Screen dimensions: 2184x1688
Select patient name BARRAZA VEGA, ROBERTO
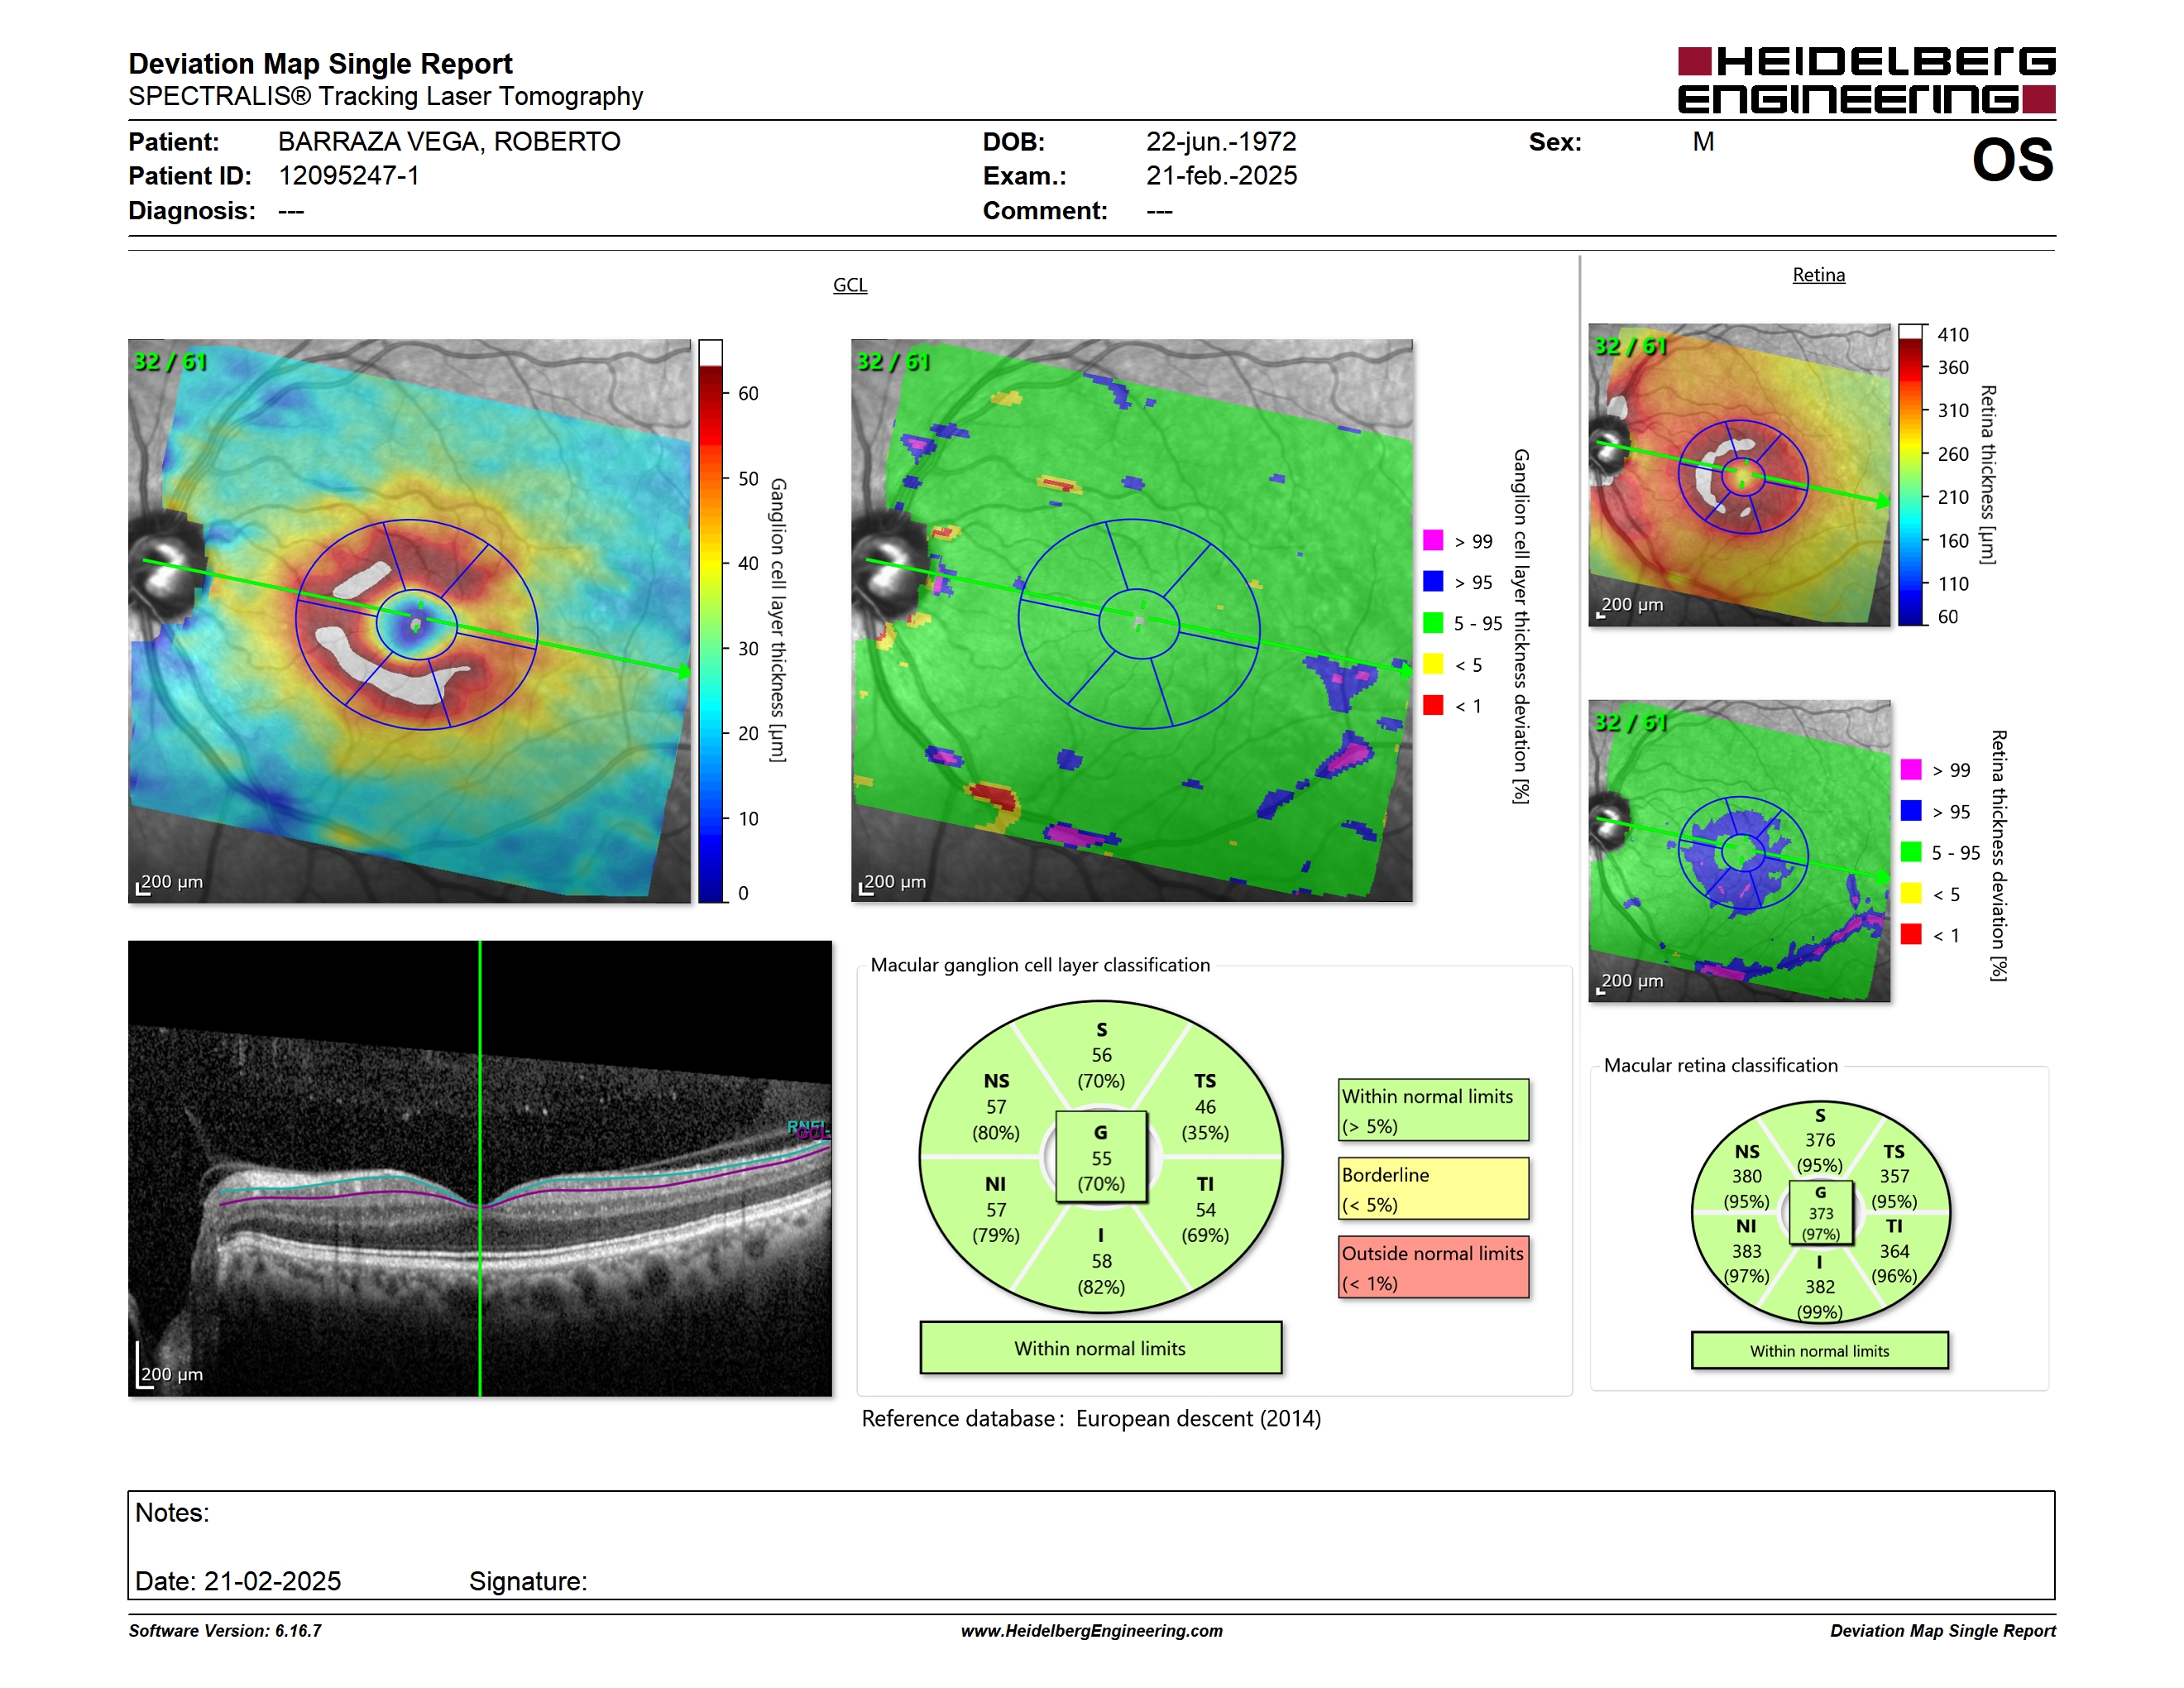tap(449, 142)
